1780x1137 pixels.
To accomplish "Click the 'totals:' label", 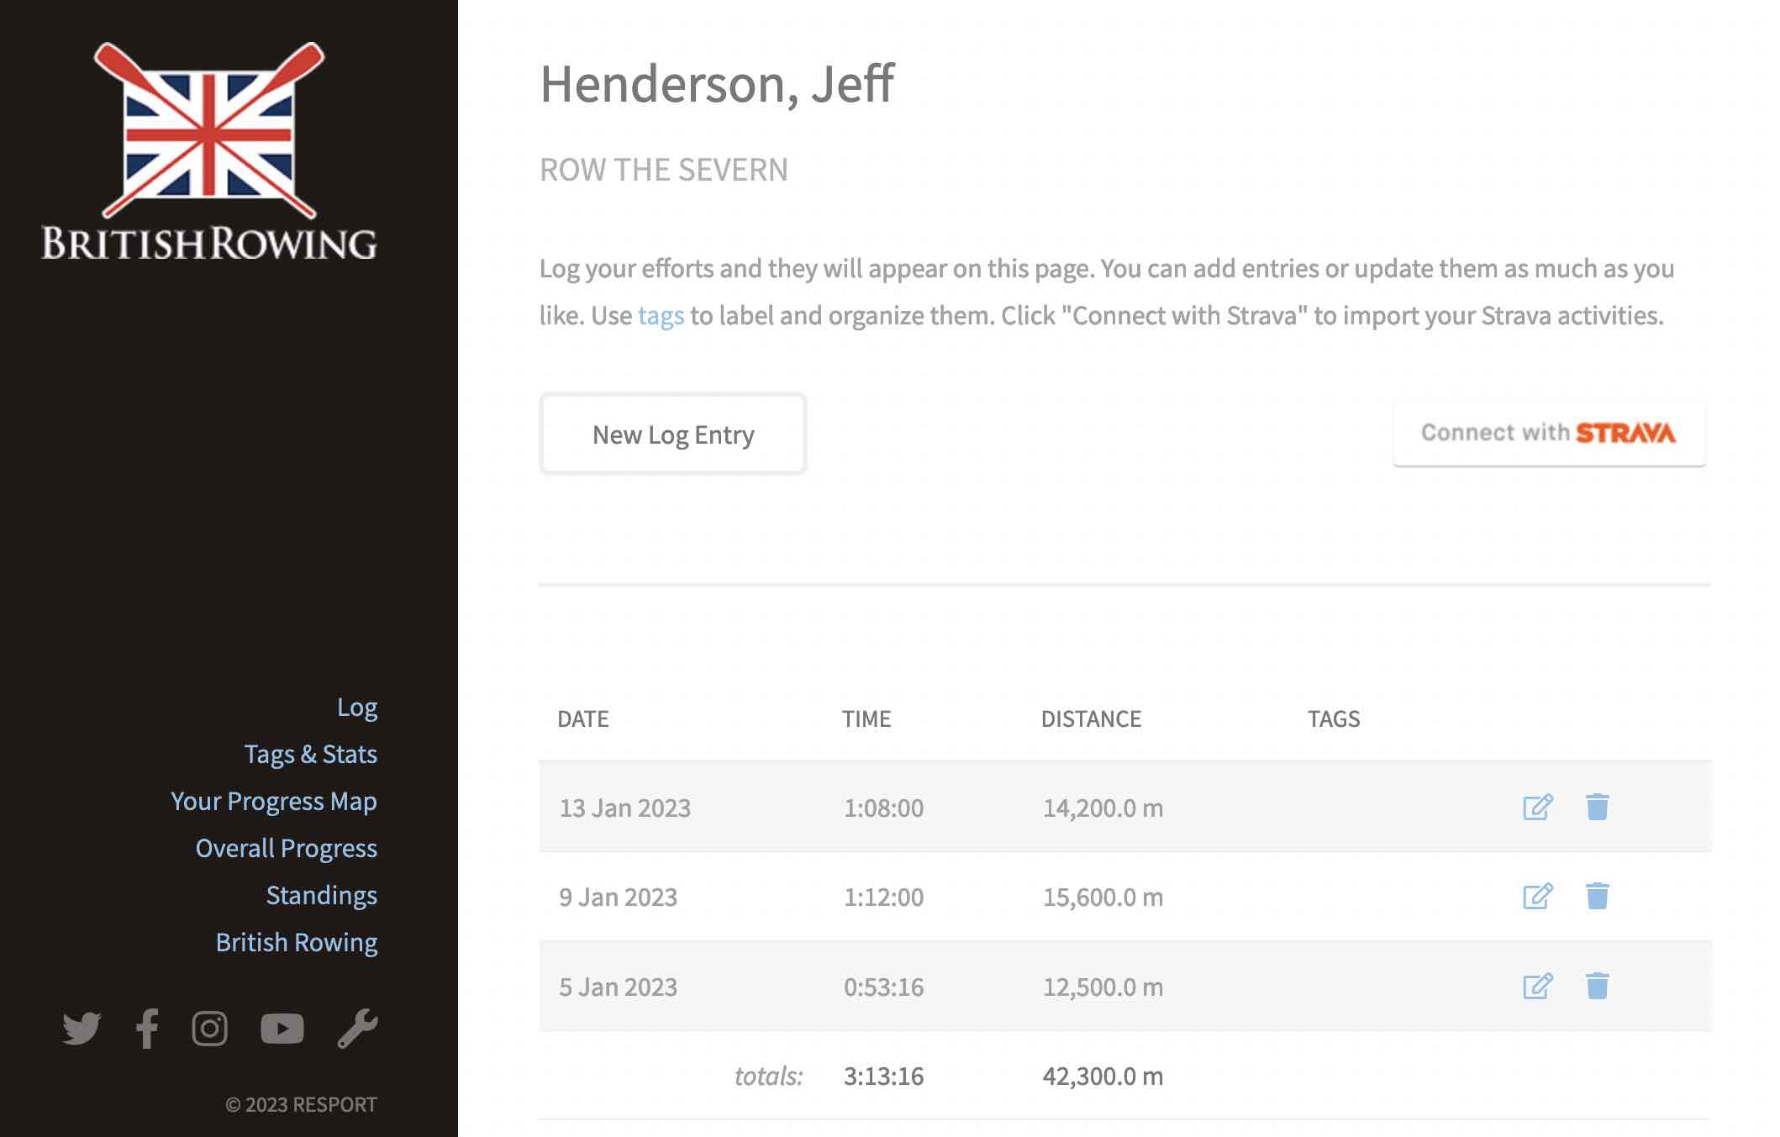I will pos(768,1076).
